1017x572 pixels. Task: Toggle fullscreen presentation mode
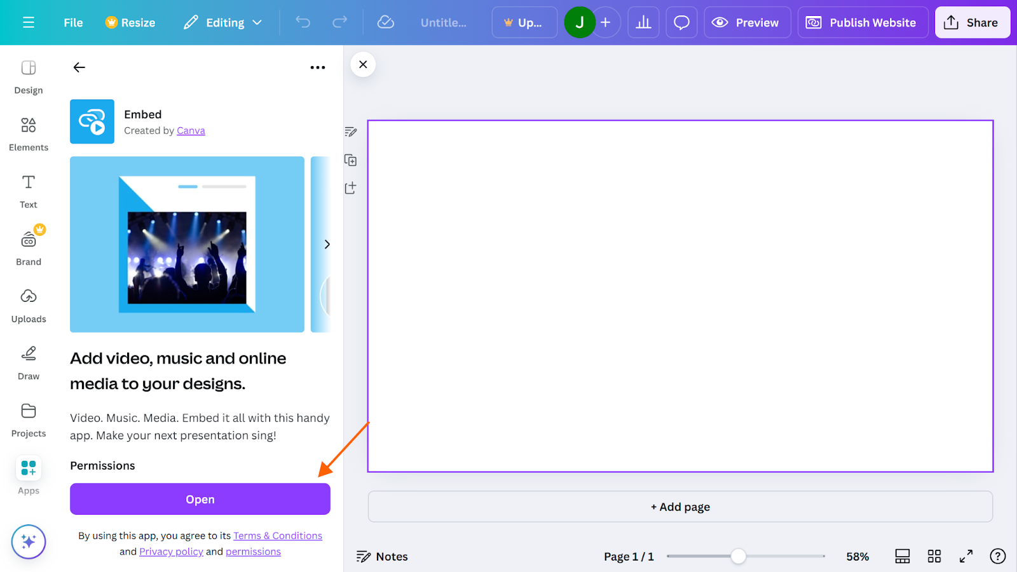coord(966,556)
